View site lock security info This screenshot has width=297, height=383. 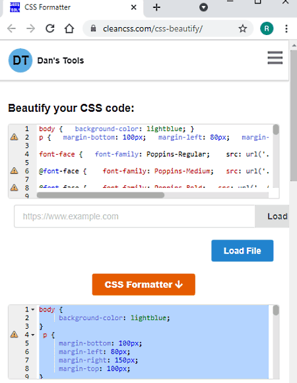[93, 28]
